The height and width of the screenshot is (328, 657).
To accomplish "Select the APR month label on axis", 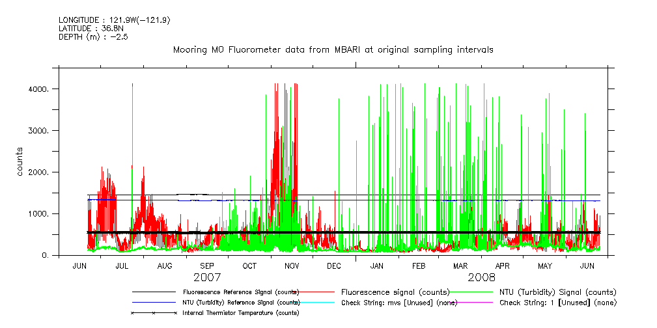I will pyautogui.click(x=503, y=266).
